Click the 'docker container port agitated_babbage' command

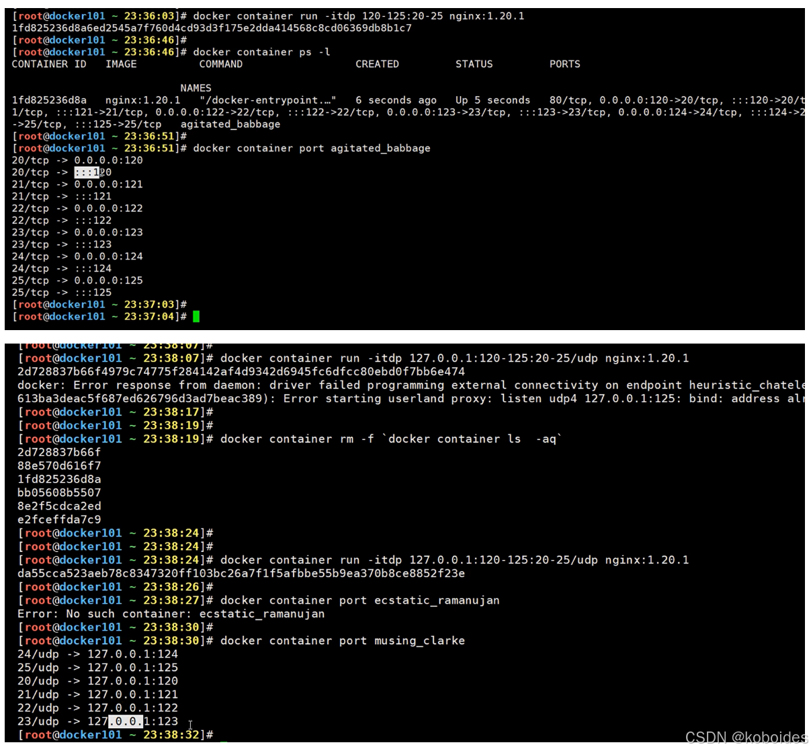click(x=312, y=148)
